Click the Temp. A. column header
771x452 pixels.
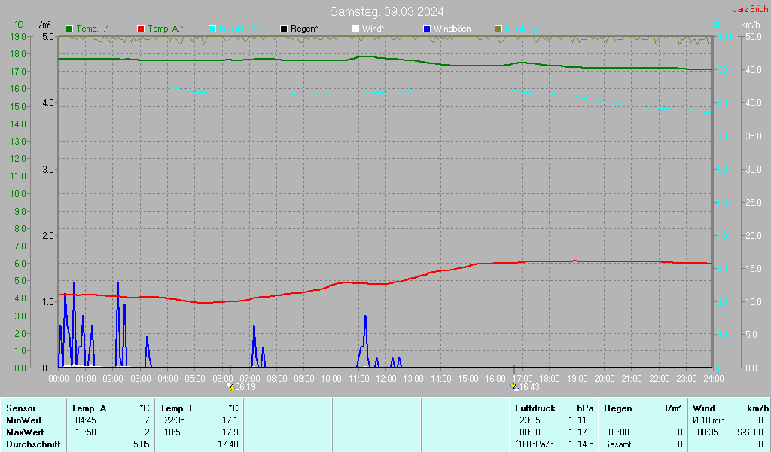pyautogui.click(x=90, y=408)
